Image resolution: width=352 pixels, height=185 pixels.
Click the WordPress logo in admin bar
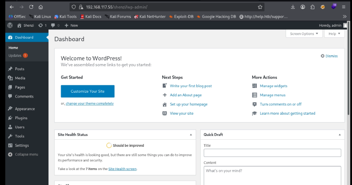(x=10, y=25)
